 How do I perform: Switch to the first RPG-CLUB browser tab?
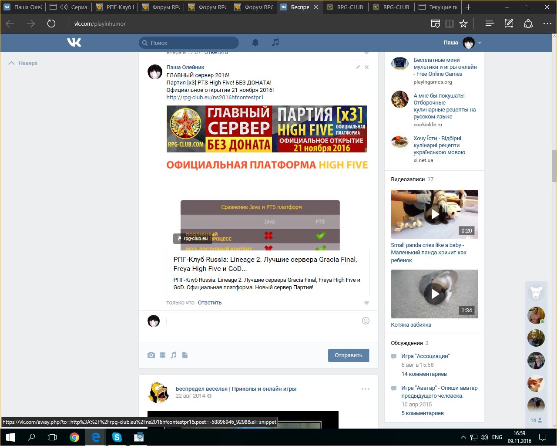[346, 7]
